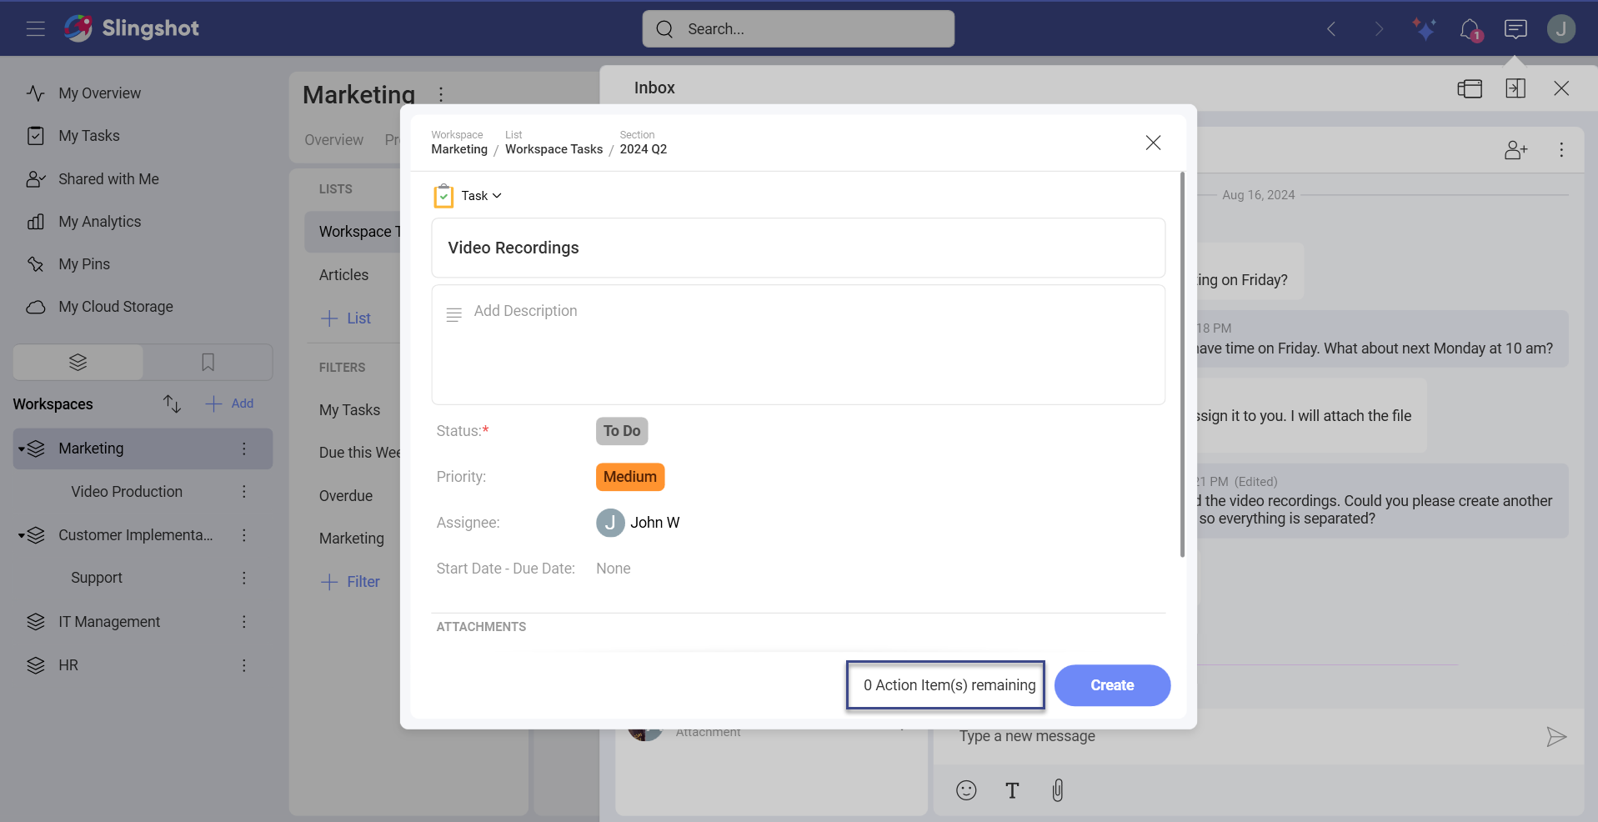Change the To Do status
Viewport: 1598px width, 822px height.
pyautogui.click(x=622, y=431)
